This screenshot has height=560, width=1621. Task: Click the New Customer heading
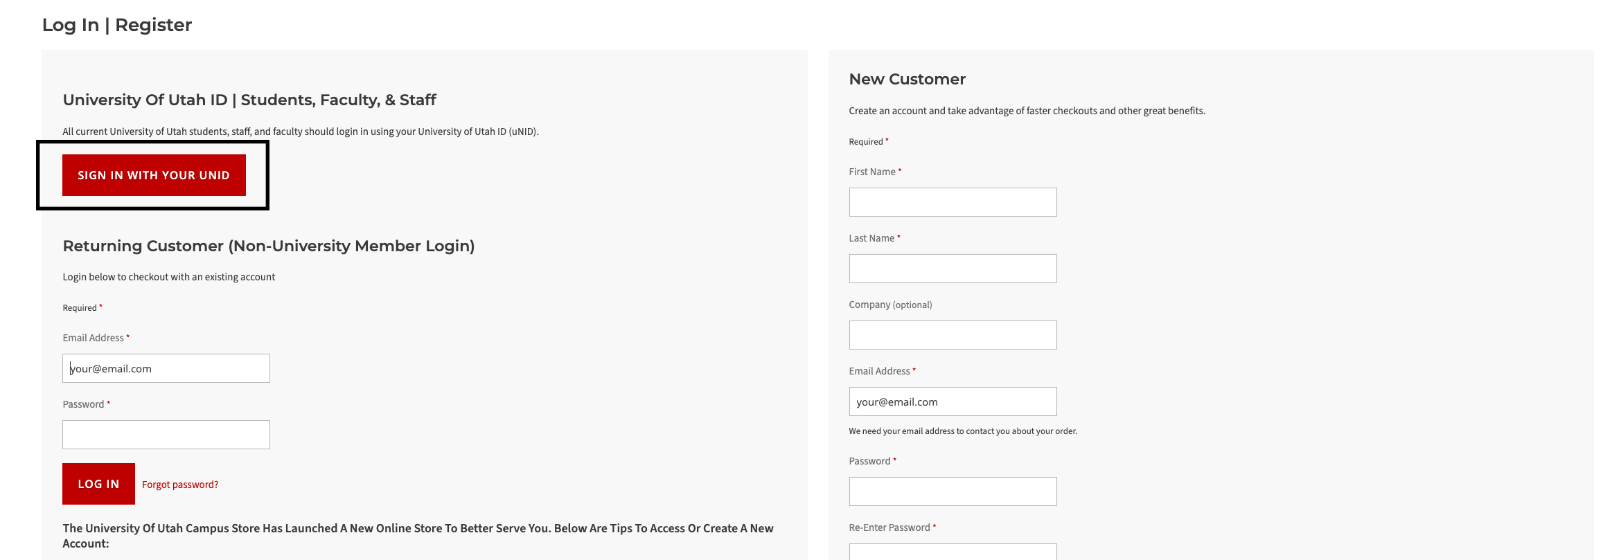907,79
